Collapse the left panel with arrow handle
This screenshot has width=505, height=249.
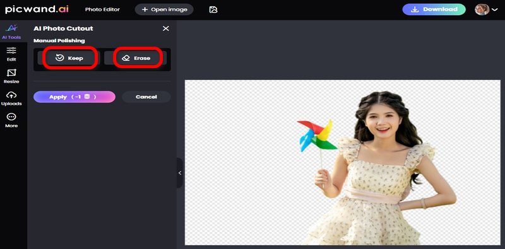click(x=180, y=173)
